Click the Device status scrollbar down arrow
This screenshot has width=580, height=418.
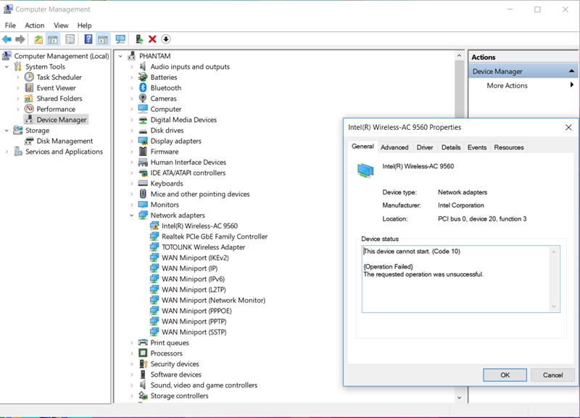[x=554, y=307]
